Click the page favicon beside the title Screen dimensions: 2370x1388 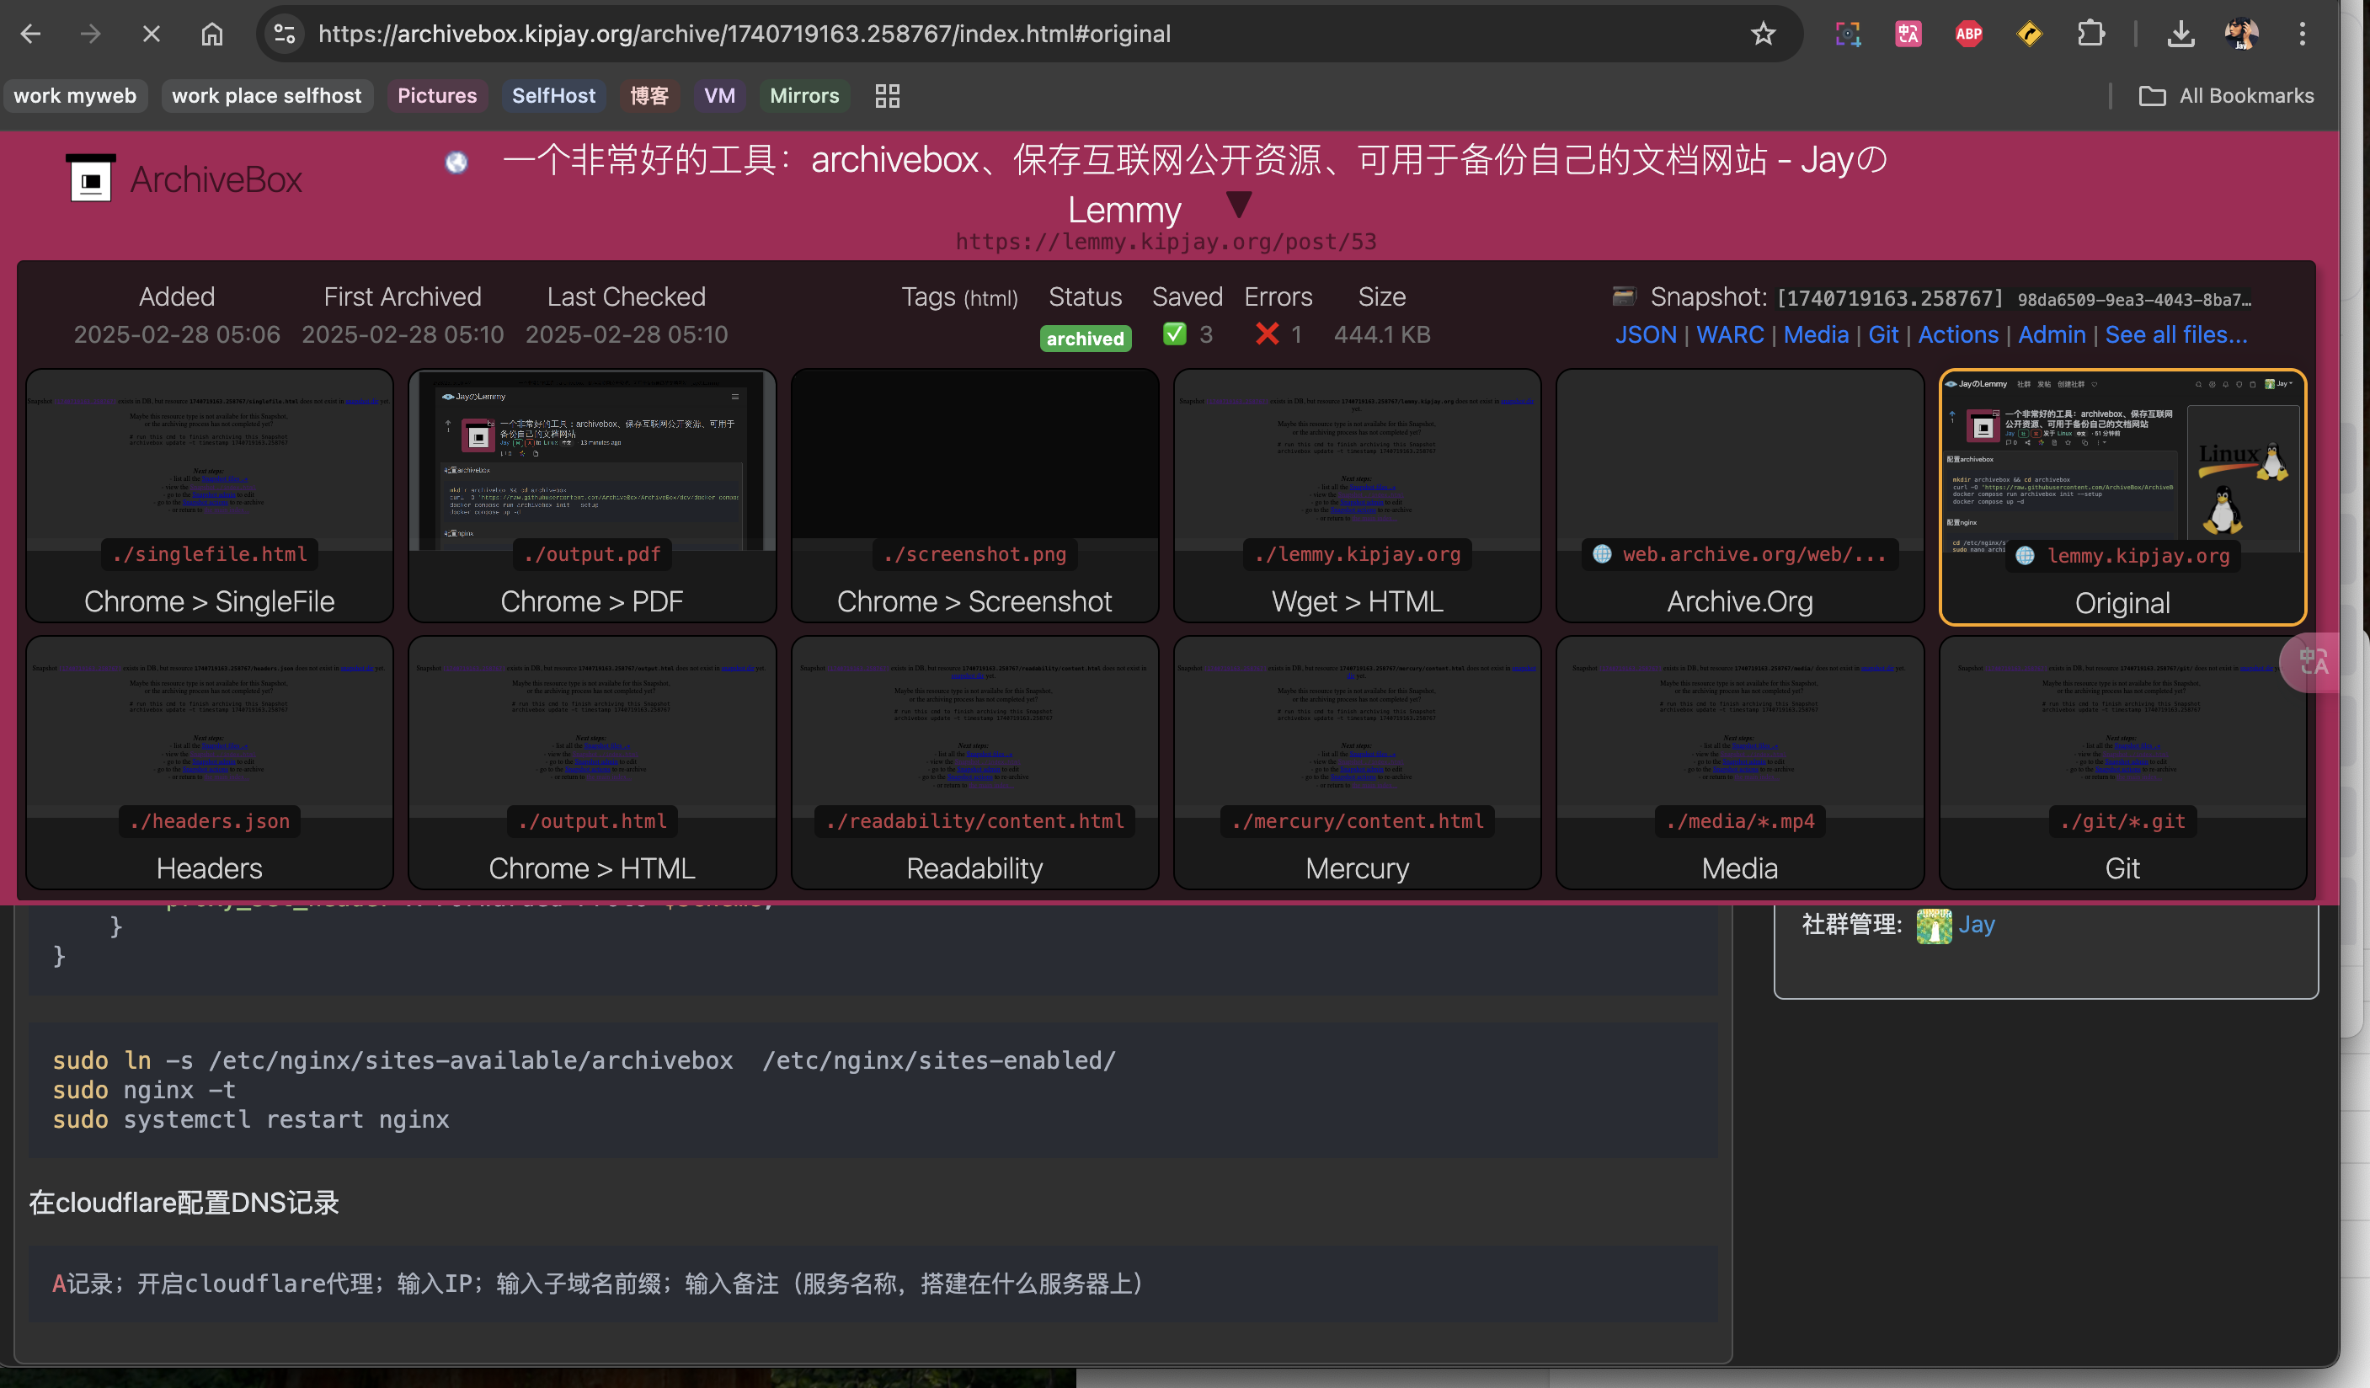(456, 163)
